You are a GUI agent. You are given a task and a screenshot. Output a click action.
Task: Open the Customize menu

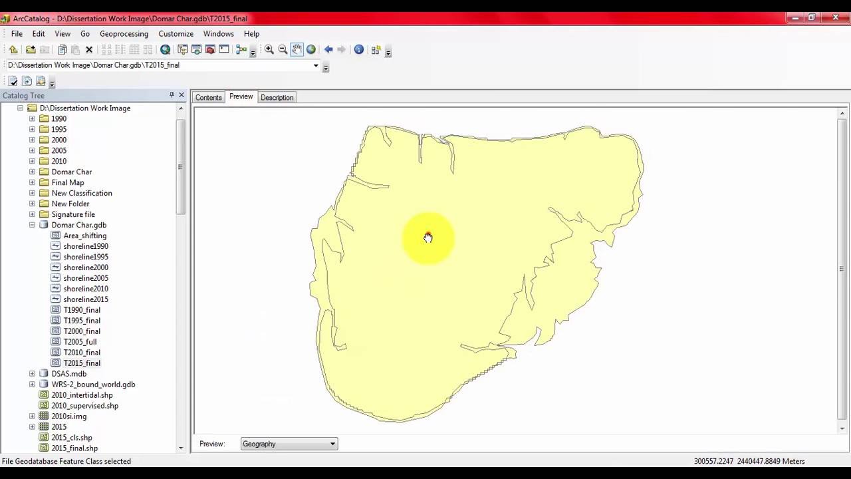(176, 33)
